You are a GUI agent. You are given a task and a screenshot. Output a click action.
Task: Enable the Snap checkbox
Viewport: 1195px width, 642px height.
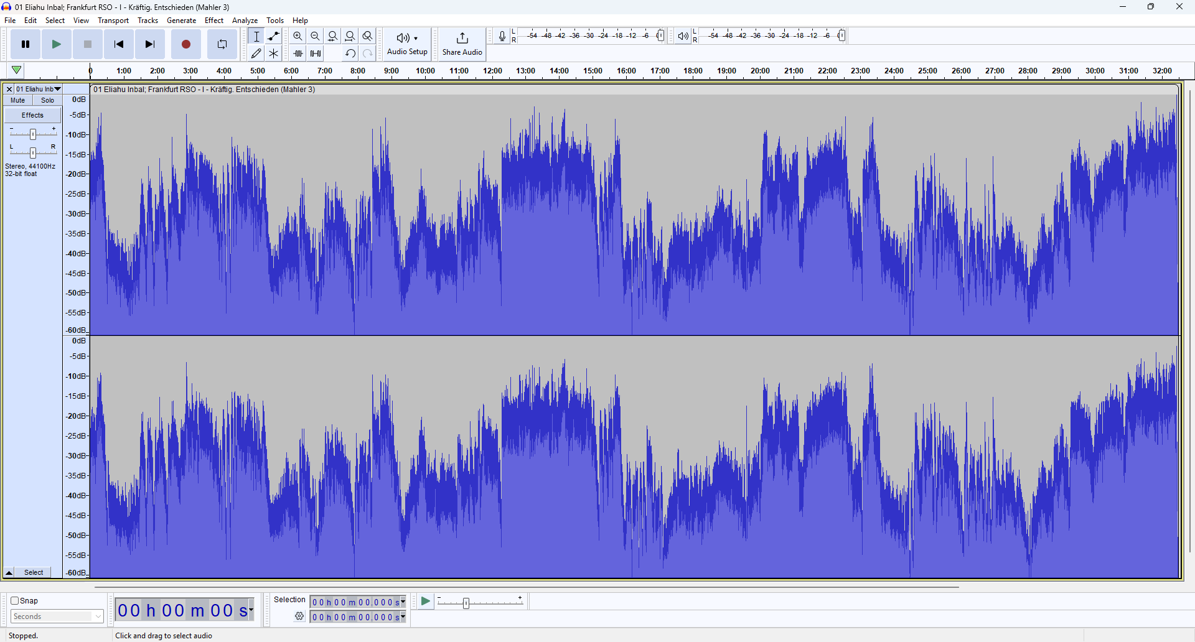coord(15,600)
